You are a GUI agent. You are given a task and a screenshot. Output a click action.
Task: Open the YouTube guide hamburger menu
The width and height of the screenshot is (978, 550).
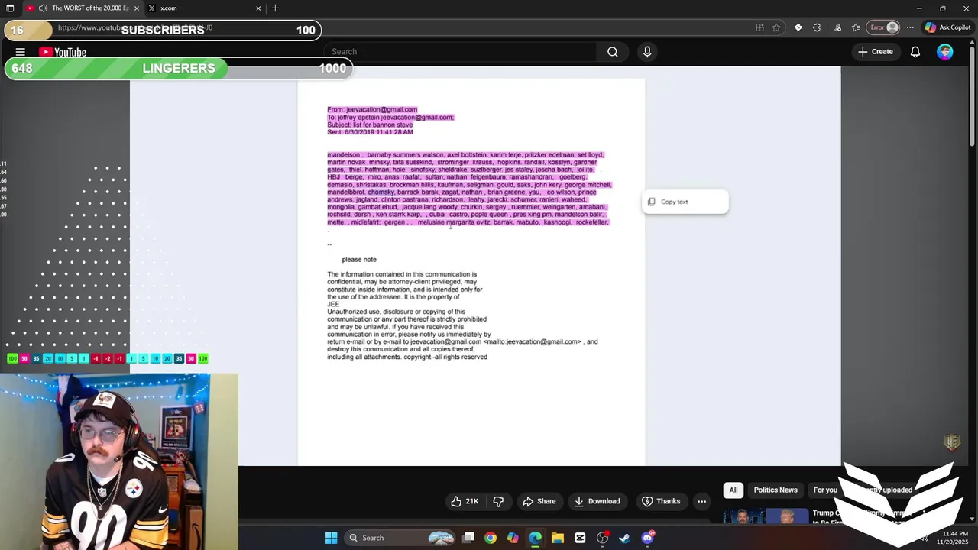(x=21, y=52)
